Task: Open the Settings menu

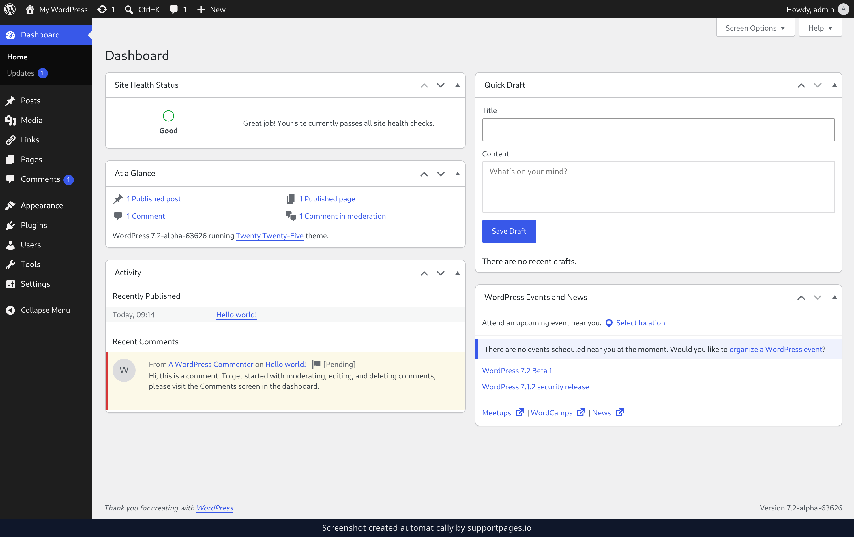Action: pyautogui.click(x=46, y=284)
